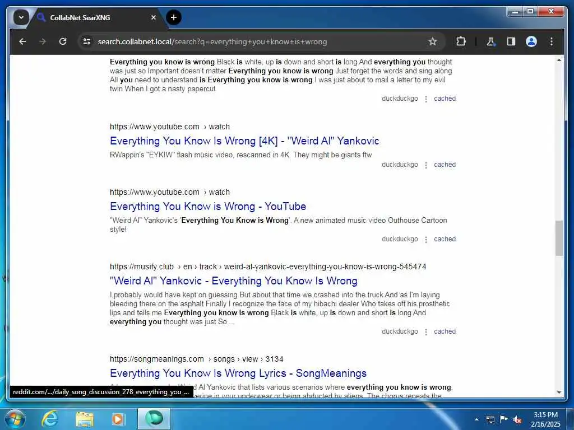The width and height of the screenshot is (574, 430).
Task: Open three-dot options for the first lyrics result
Action: point(426,99)
